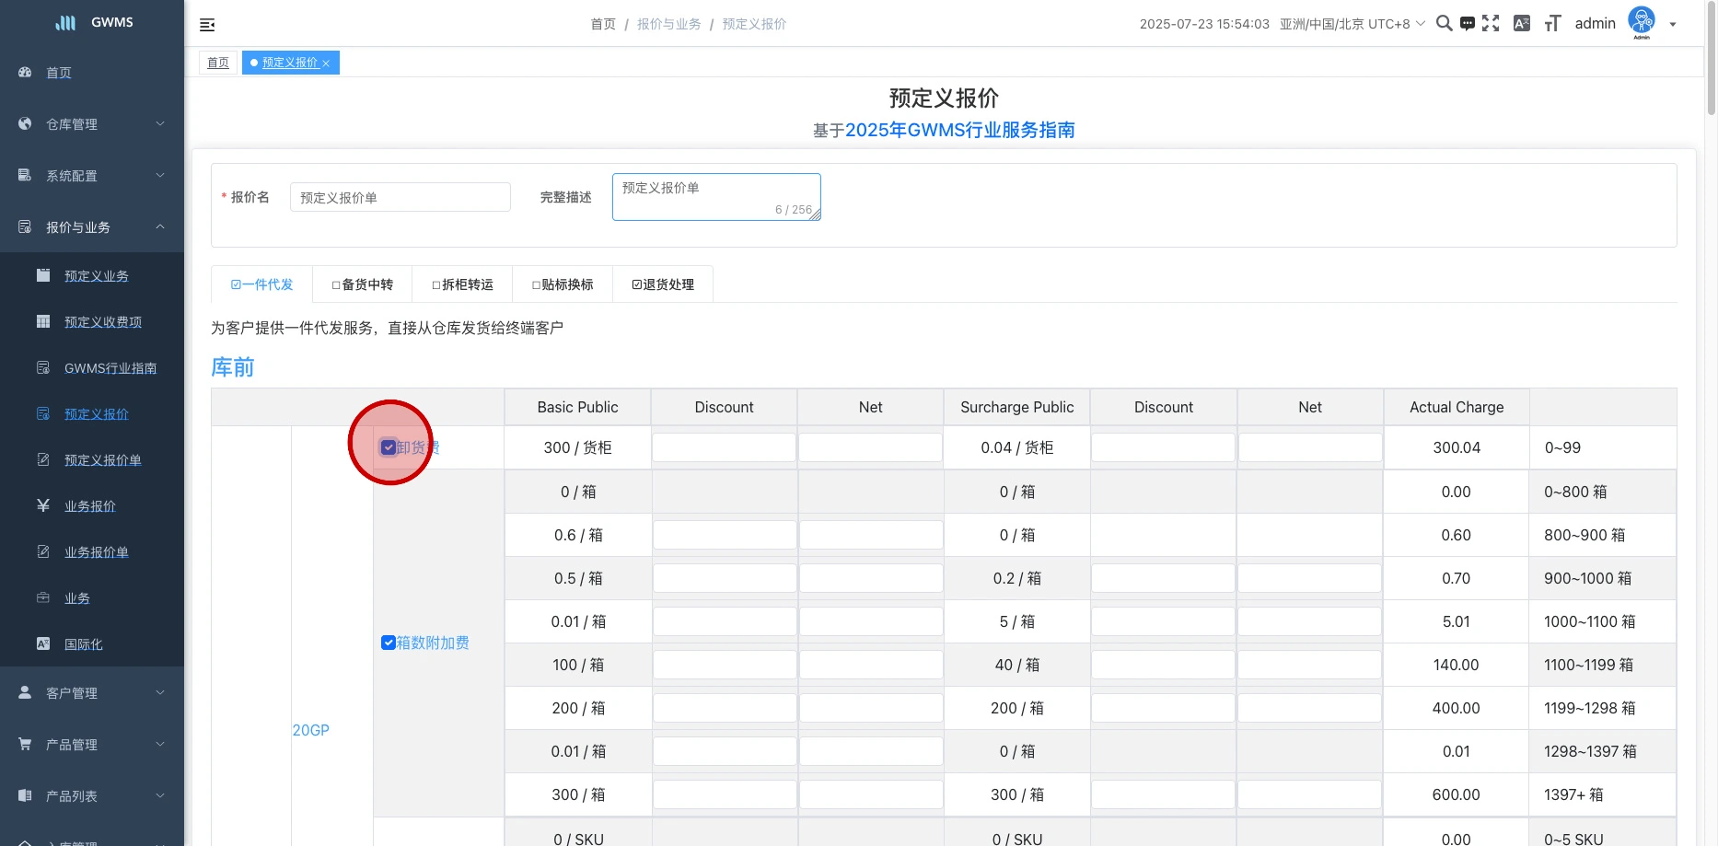
Task: Toggle the 箱数附加费 checkbox
Action: point(389,643)
